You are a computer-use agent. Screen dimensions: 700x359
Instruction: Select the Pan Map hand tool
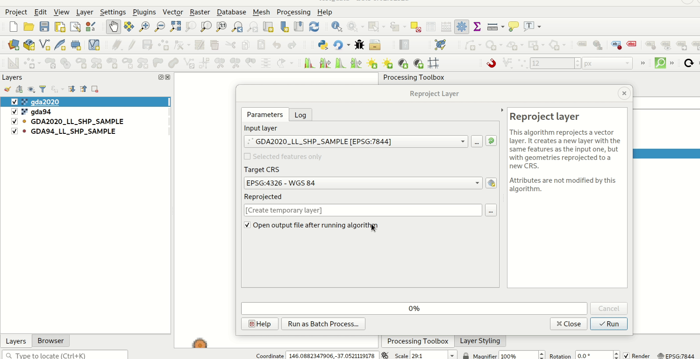click(x=114, y=27)
